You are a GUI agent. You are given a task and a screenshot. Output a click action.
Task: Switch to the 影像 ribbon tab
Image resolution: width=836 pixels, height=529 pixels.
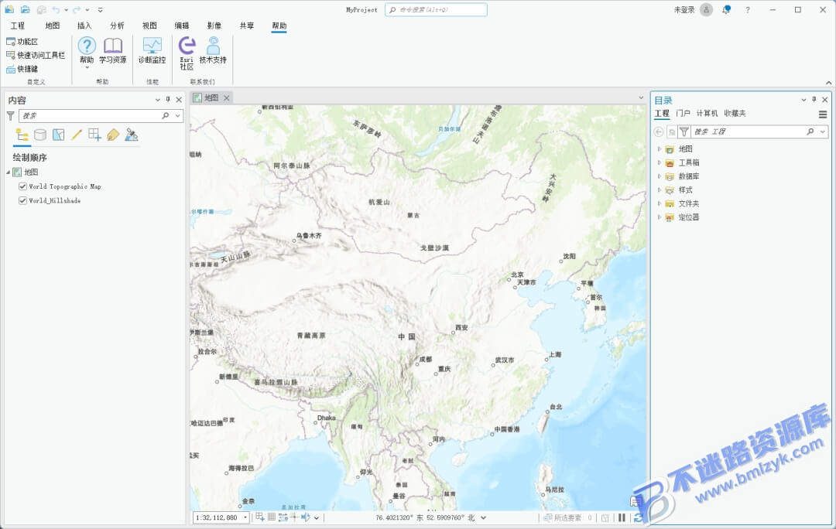coord(214,26)
